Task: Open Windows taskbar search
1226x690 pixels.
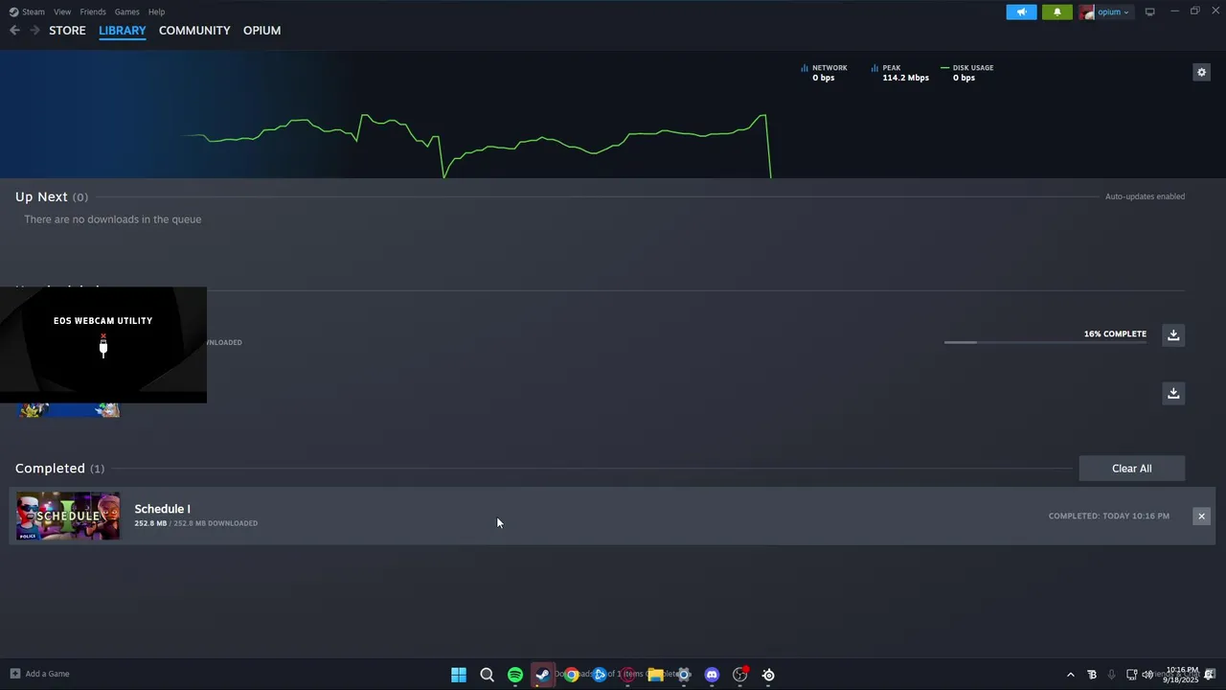Action: click(x=487, y=675)
